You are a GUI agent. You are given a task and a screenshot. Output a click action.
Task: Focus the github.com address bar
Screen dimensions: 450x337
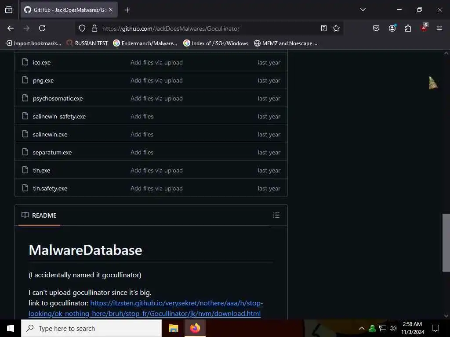pos(210,29)
